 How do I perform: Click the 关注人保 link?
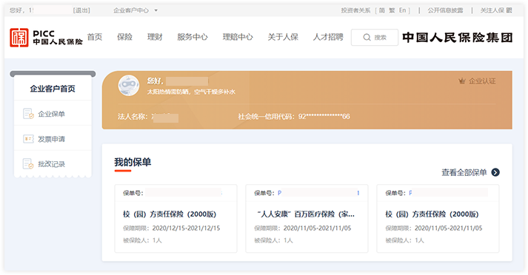492,10
